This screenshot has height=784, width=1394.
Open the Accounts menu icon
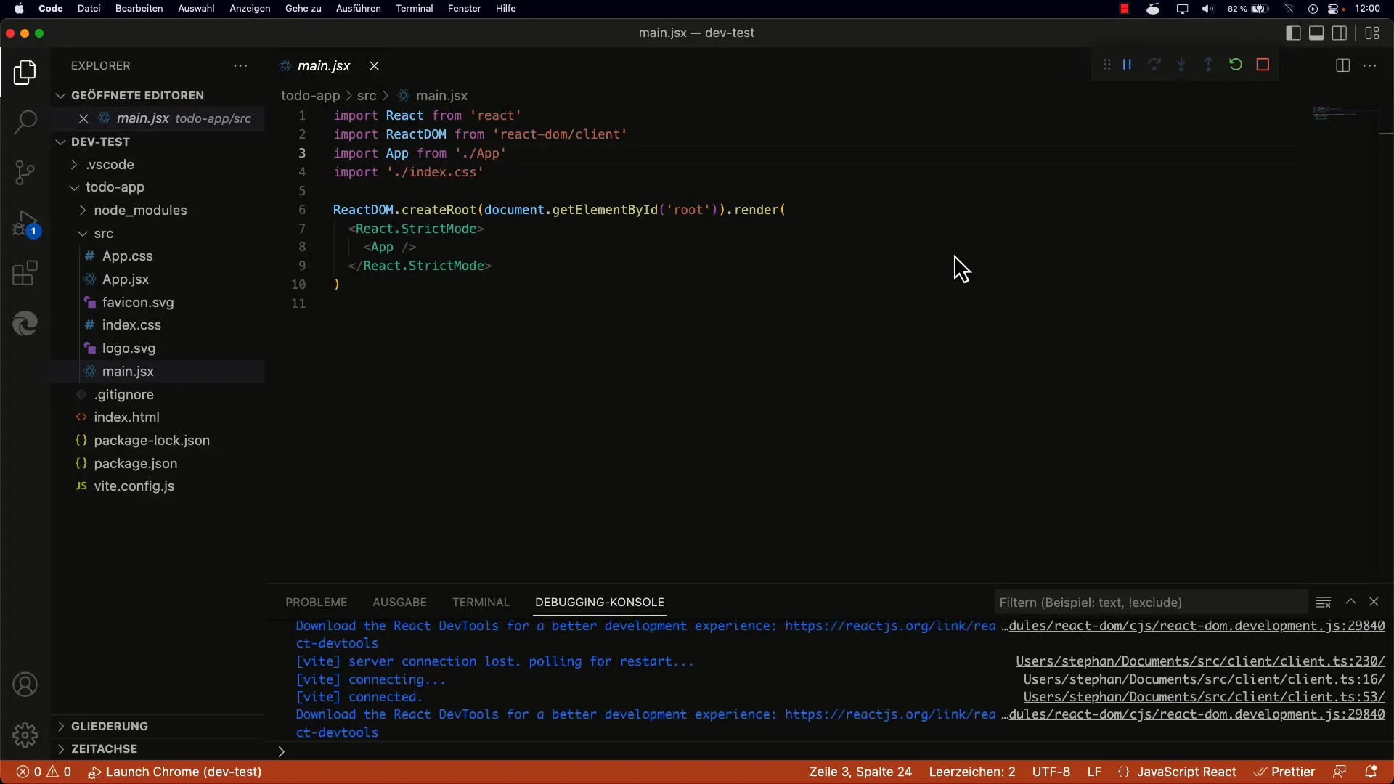tap(25, 685)
